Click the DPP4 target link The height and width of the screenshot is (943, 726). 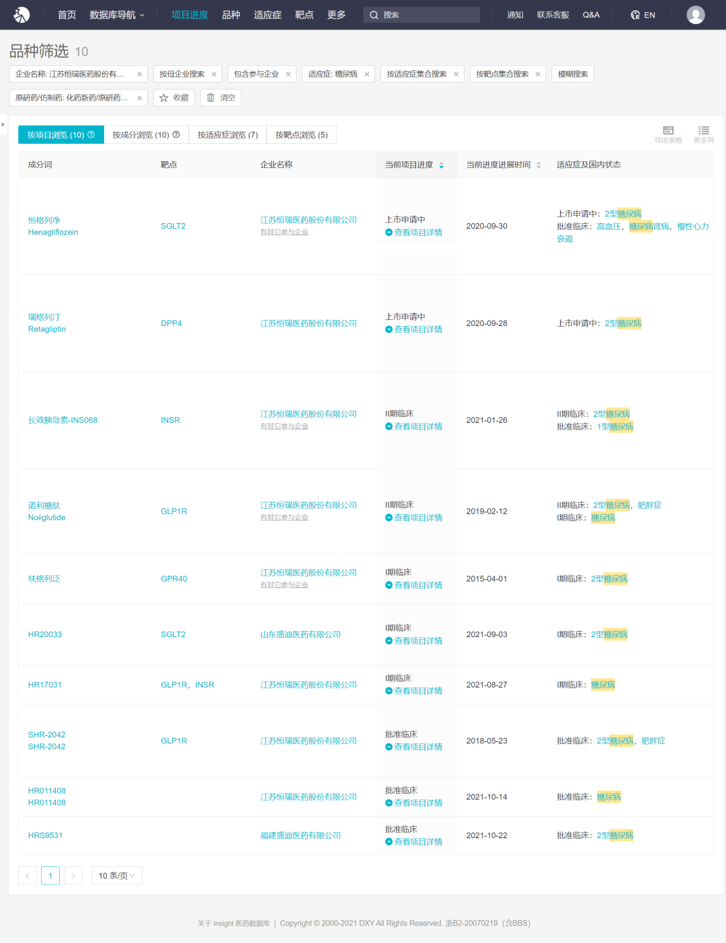tap(171, 323)
